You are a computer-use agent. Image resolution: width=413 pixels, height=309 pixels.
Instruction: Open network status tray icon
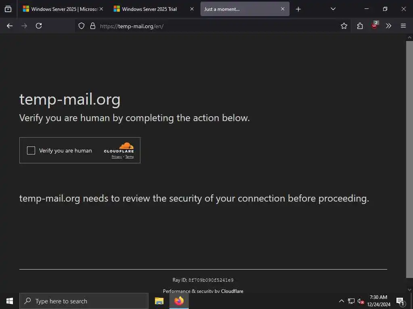pos(351,301)
